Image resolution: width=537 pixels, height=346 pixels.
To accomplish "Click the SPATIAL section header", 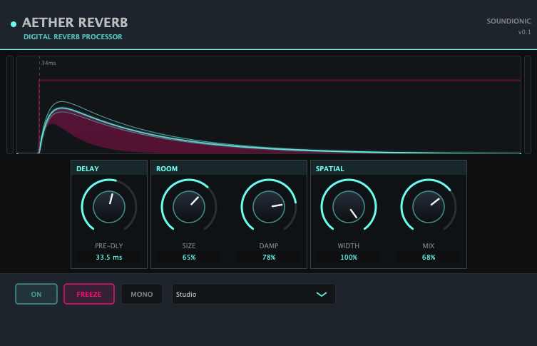I will 389,168.
